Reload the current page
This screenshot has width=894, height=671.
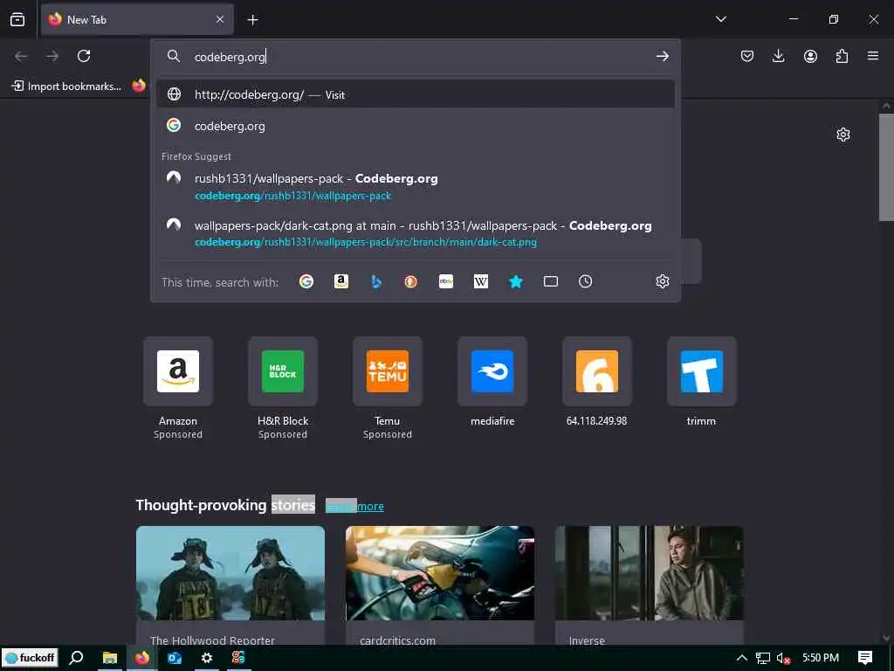(84, 56)
